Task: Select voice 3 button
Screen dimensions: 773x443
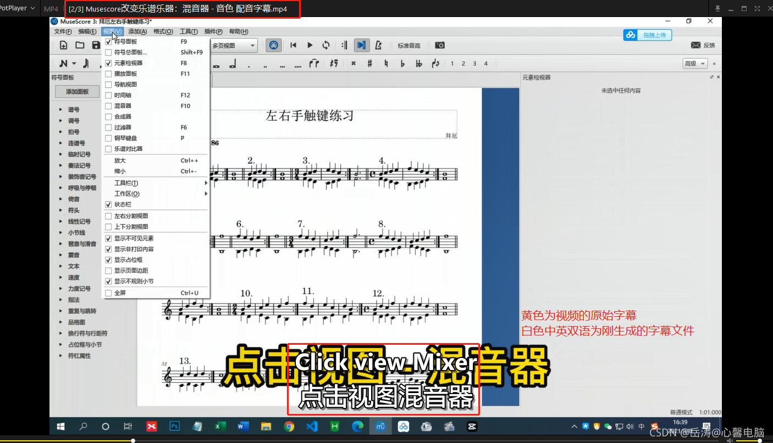Action: coord(474,64)
